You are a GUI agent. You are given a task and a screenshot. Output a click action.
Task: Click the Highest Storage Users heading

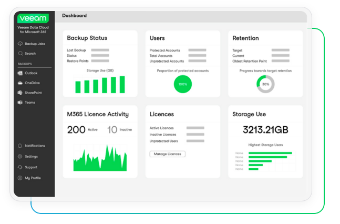265,145
